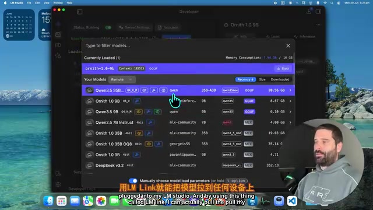Click tool-use icon on Qwen2.5 7B Instruct row
373x210 pixels.
click(150, 123)
